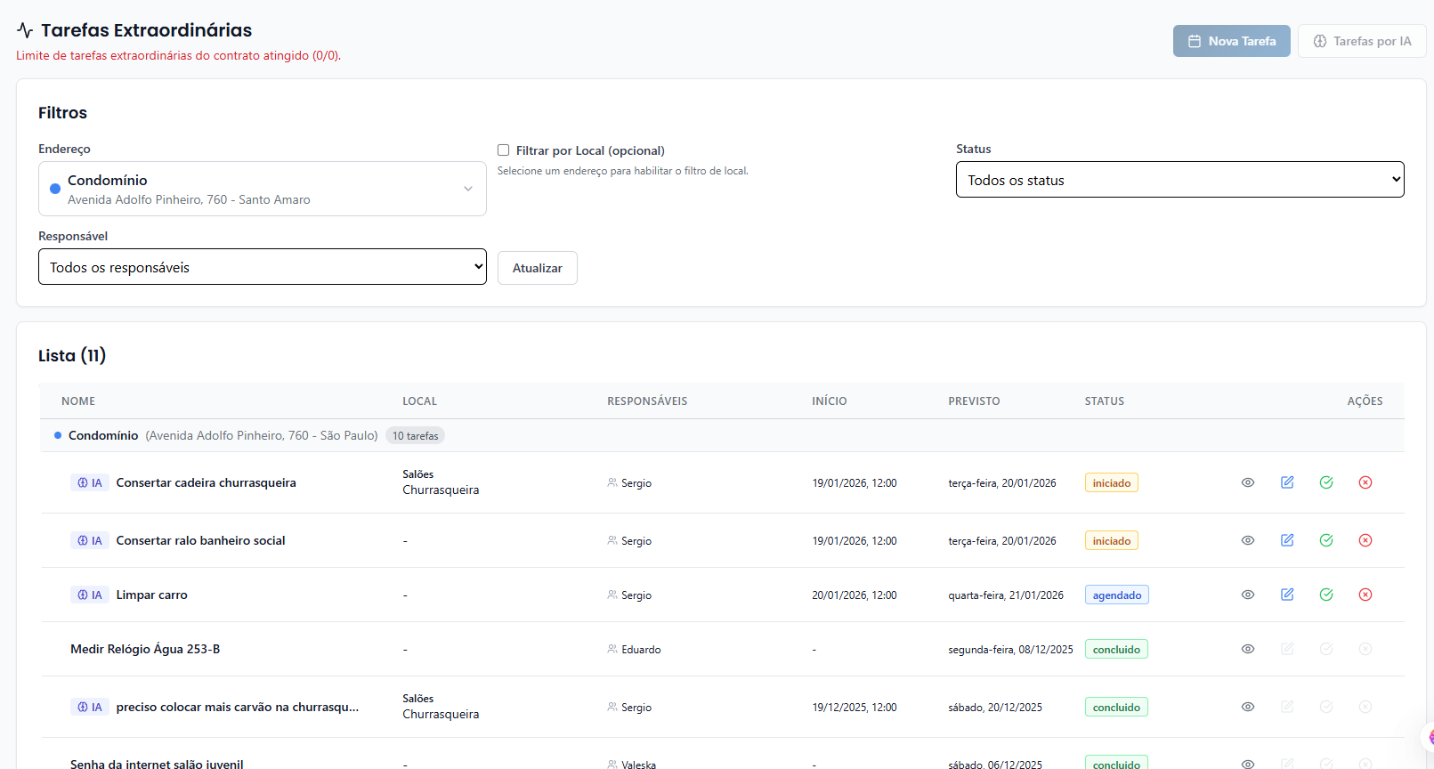Expand the Todos os responsáveis dropdown

pyautogui.click(x=262, y=267)
